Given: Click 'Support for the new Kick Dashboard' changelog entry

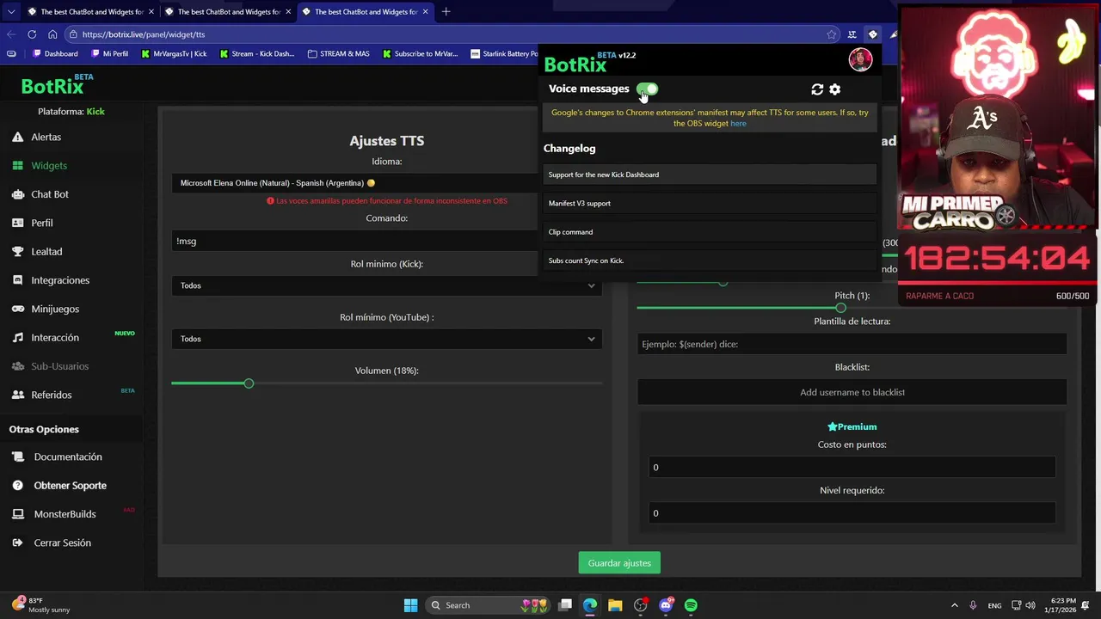Looking at the screenshot, I should coord(710,175).
